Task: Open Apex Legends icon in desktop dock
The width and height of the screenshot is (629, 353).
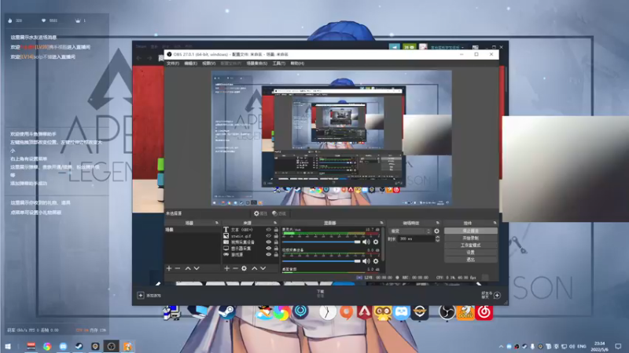Action: click(x=364, y=311)
